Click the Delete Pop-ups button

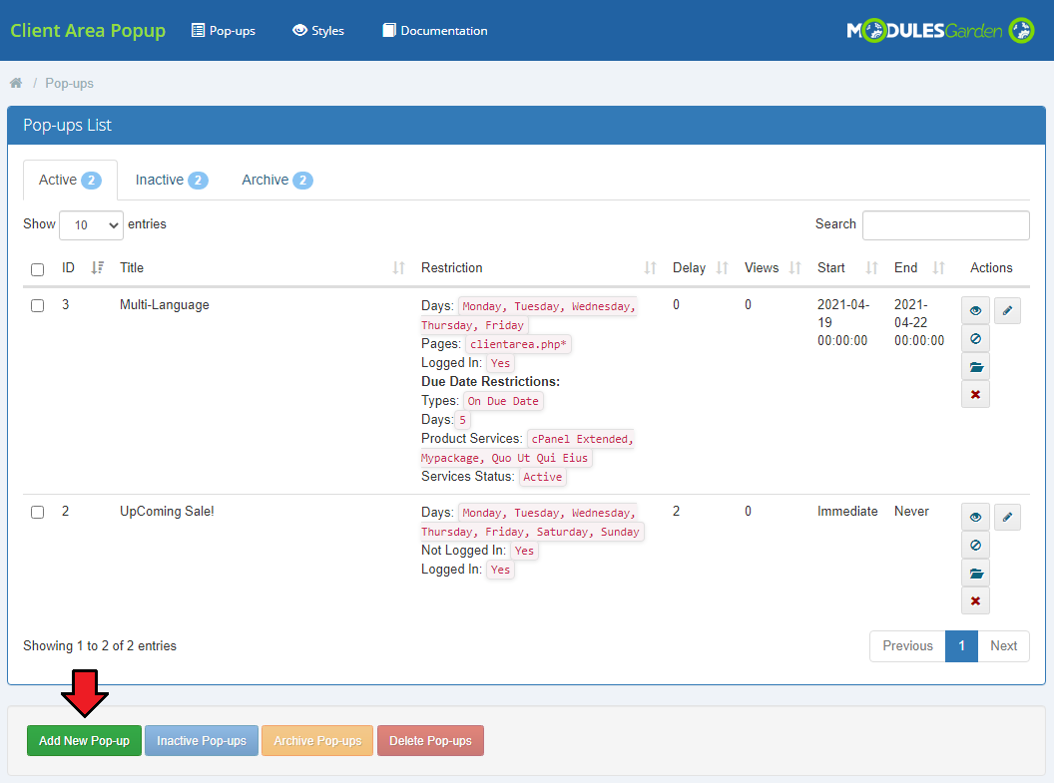pos(430,741)
